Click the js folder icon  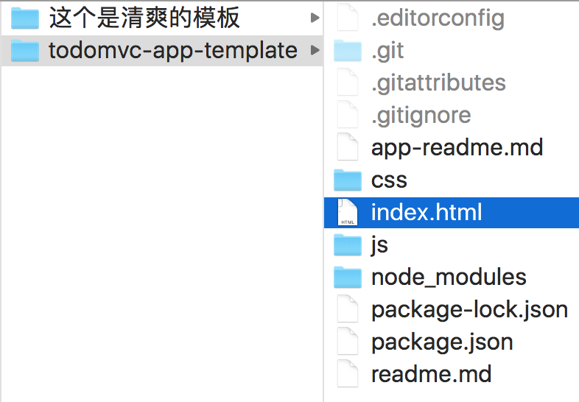(x=348, y=244)
